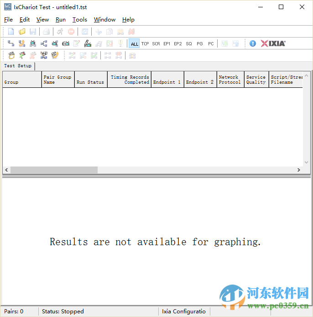Image resolution: width=313 pixels, height=317 pixels.
Task: Click the Group column header
Action: tap(22, 80)
